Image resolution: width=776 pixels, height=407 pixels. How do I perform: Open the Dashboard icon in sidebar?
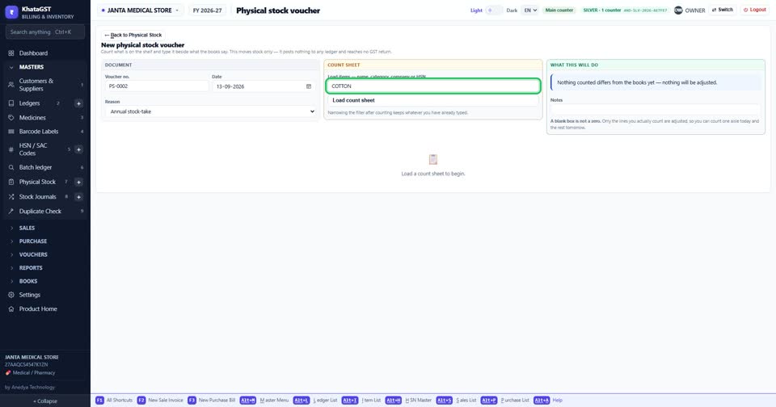tap(11, 53)
